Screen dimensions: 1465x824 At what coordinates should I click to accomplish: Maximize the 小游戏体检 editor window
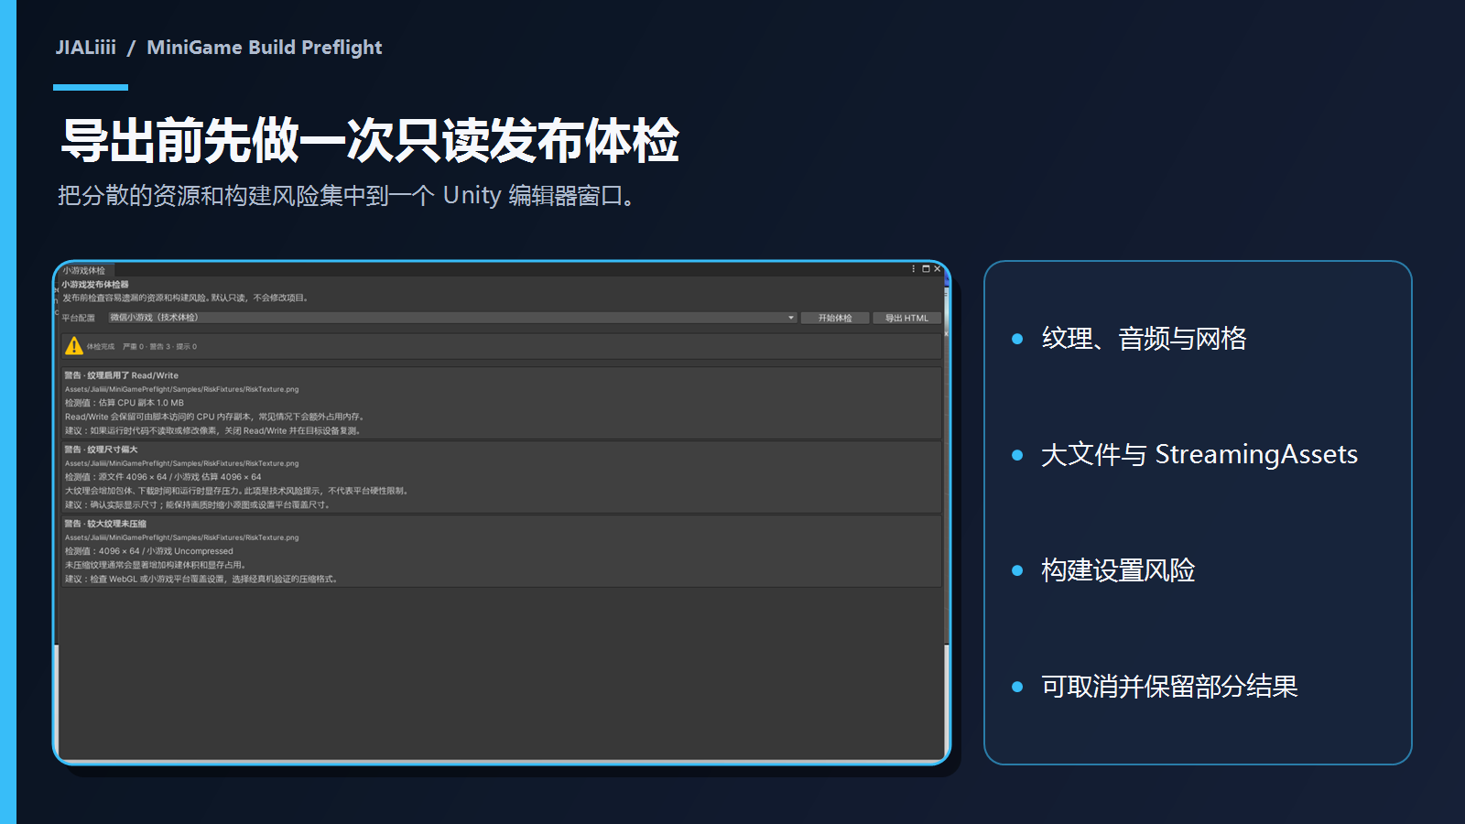click(x=926, y=269)
